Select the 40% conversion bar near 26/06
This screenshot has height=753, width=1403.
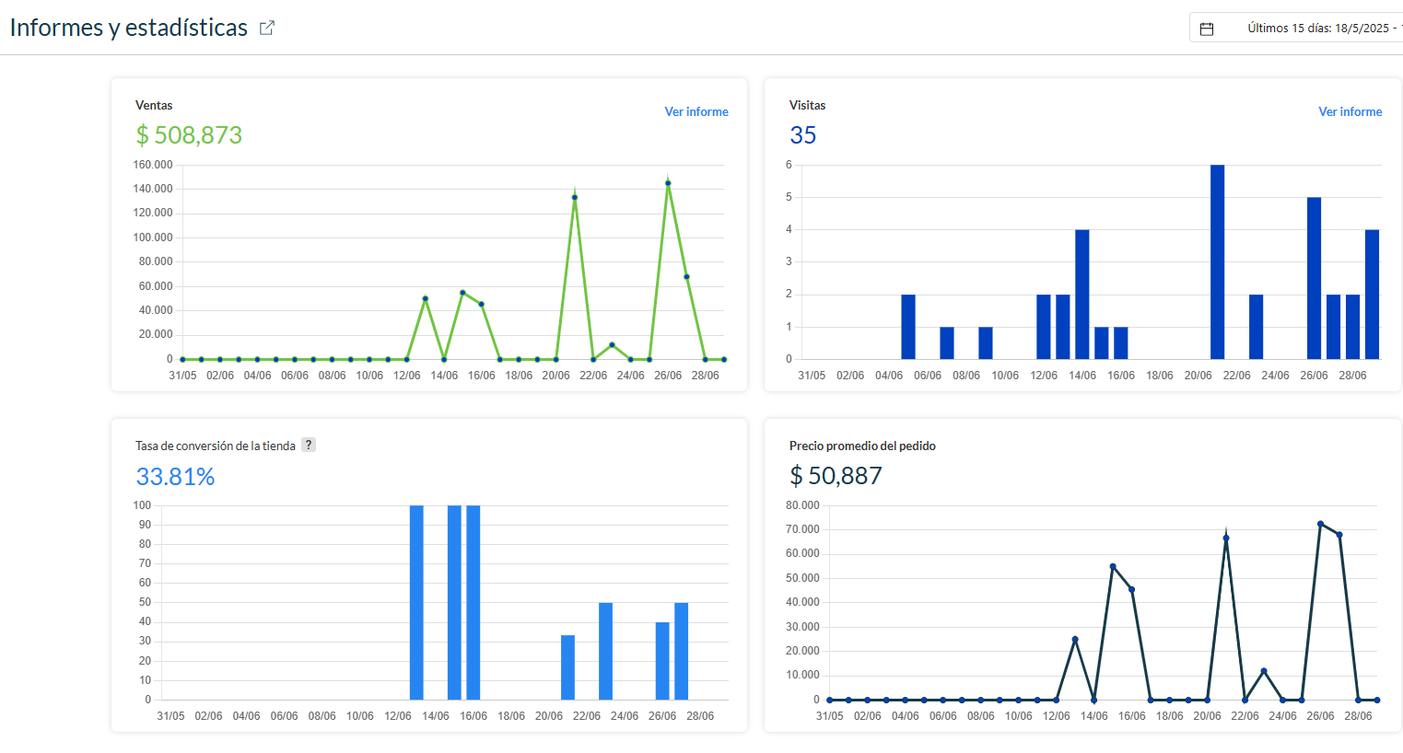coord(662,661)
